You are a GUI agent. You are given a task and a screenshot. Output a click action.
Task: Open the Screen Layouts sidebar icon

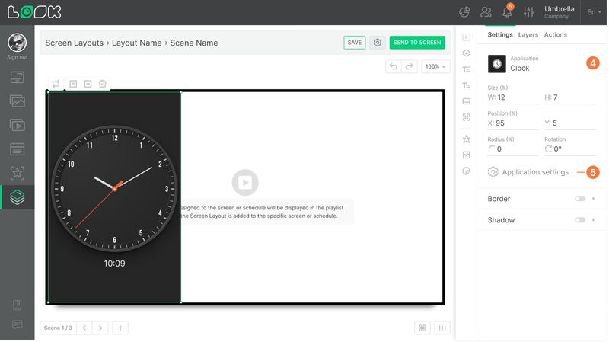[17, 198]
